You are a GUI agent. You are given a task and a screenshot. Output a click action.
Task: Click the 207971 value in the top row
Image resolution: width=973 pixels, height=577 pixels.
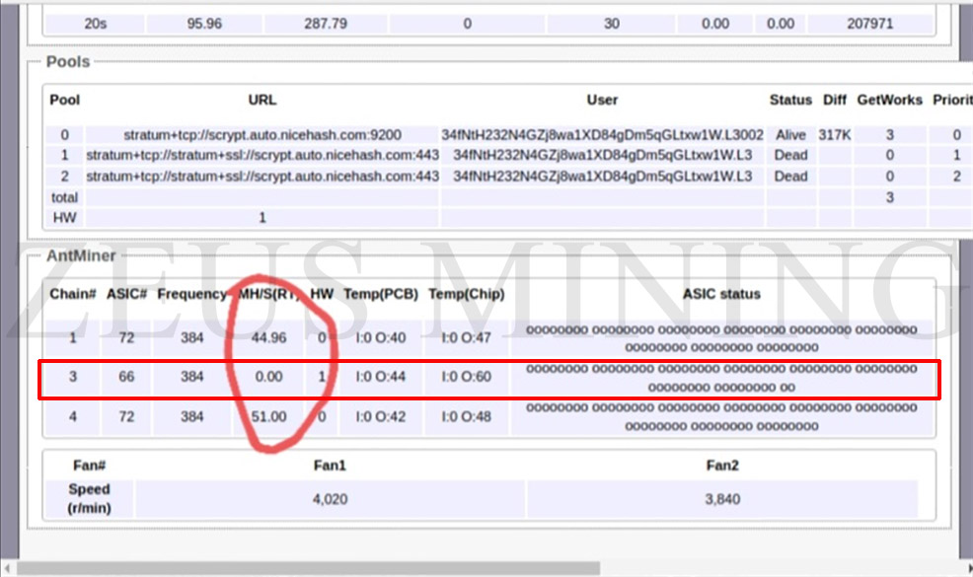870,24
